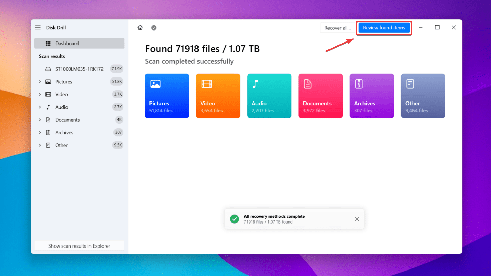Open Pictures category in sidebar

coord(79,82)
